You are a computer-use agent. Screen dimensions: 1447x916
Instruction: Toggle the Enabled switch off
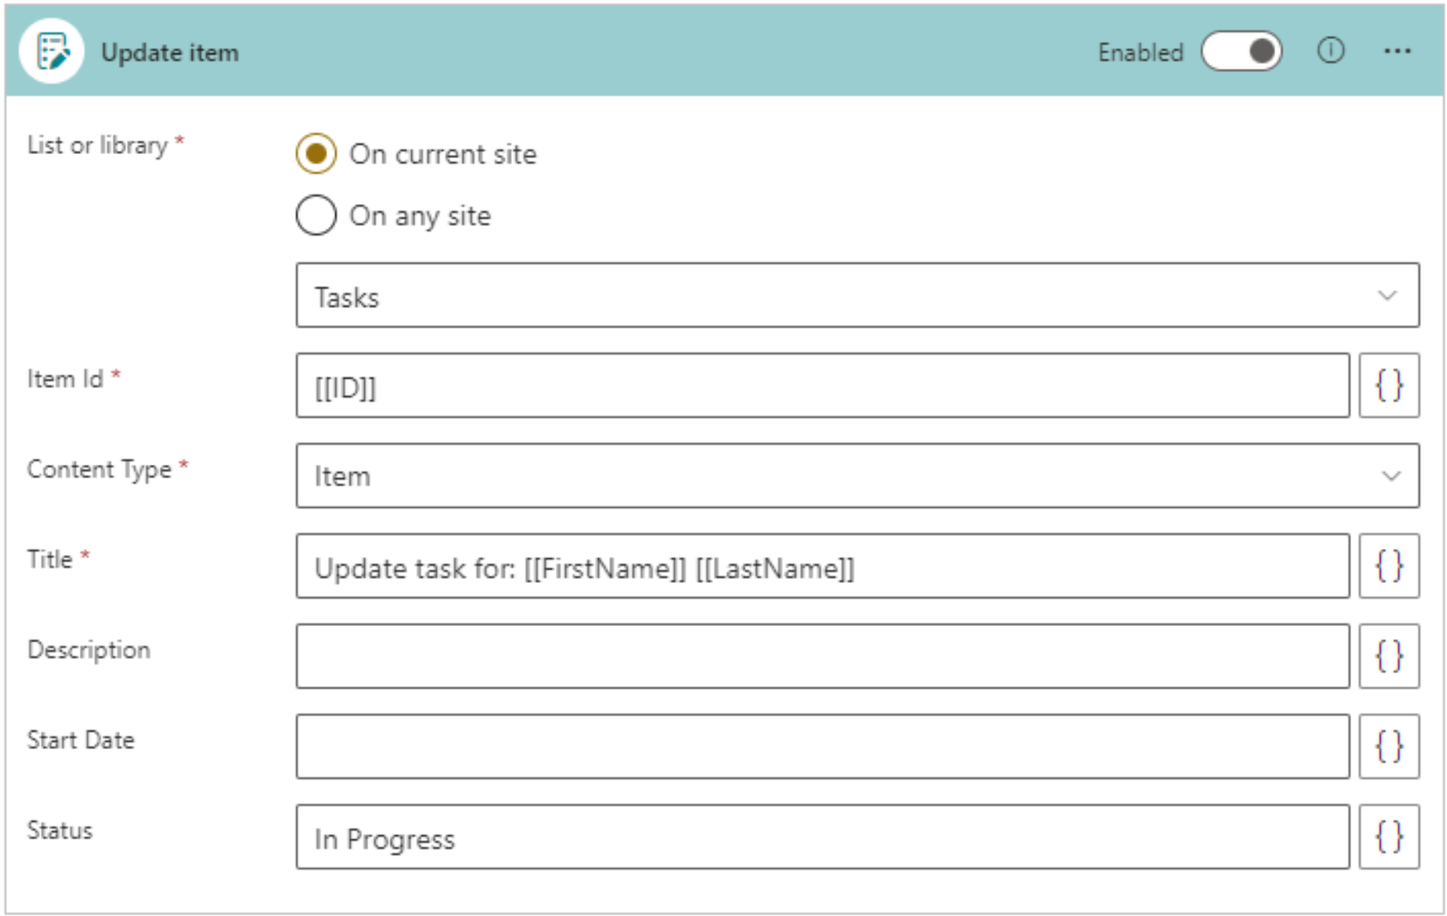click(1242, 51)
